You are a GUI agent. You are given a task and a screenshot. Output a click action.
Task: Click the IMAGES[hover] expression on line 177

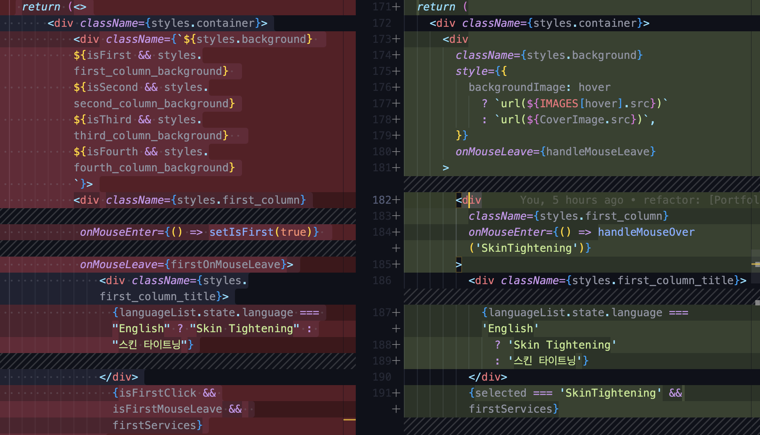[581, 103]
